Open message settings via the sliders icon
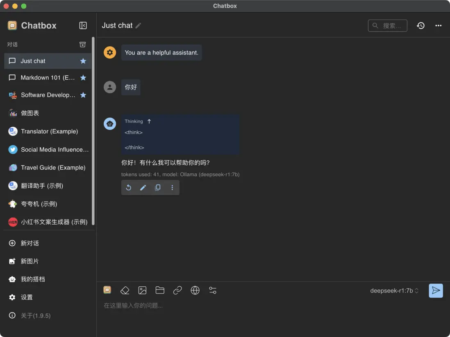 click(x=212, y=290)
